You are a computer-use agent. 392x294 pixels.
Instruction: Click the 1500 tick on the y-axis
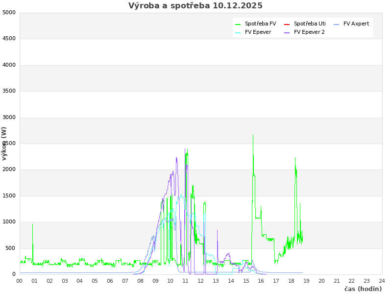click(9, 196)
